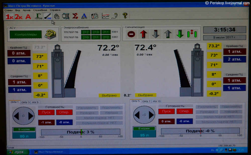Open the red sigma summary icon

(x=75, y=16)
